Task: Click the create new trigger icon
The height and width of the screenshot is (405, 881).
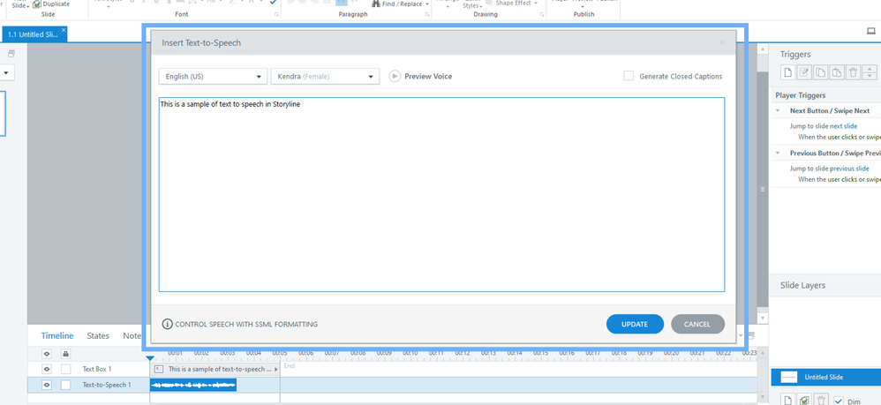Action: pyautogui.click(x=788, y=73)
